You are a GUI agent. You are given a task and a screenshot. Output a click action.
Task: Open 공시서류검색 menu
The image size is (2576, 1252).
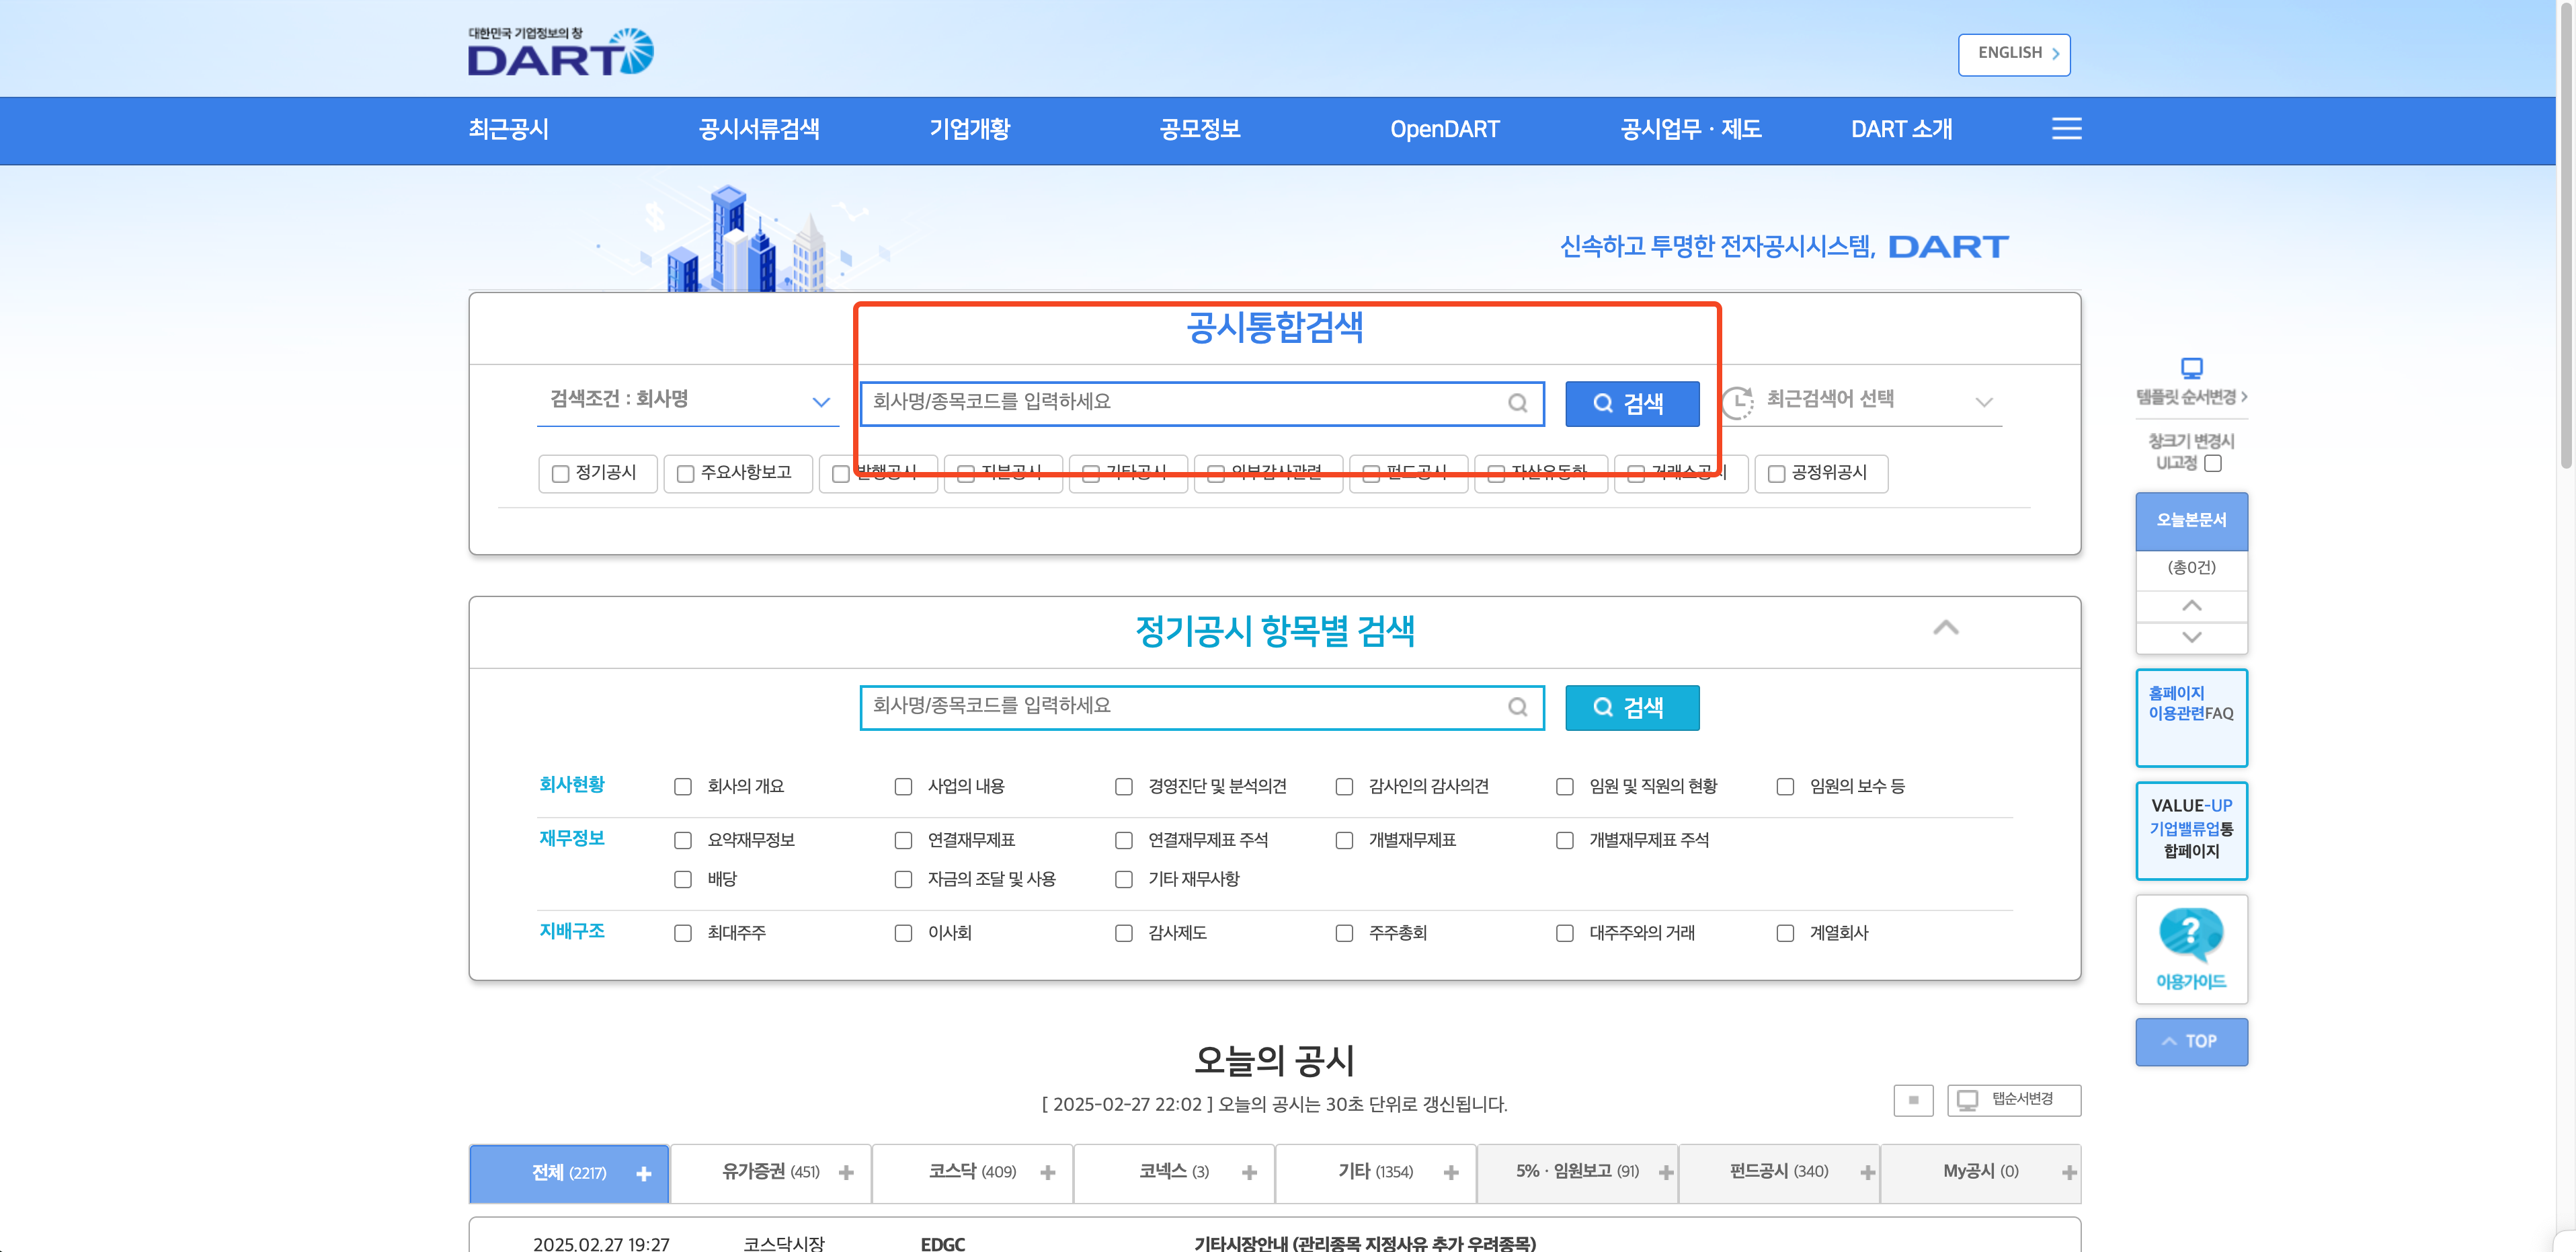(758, 130)
